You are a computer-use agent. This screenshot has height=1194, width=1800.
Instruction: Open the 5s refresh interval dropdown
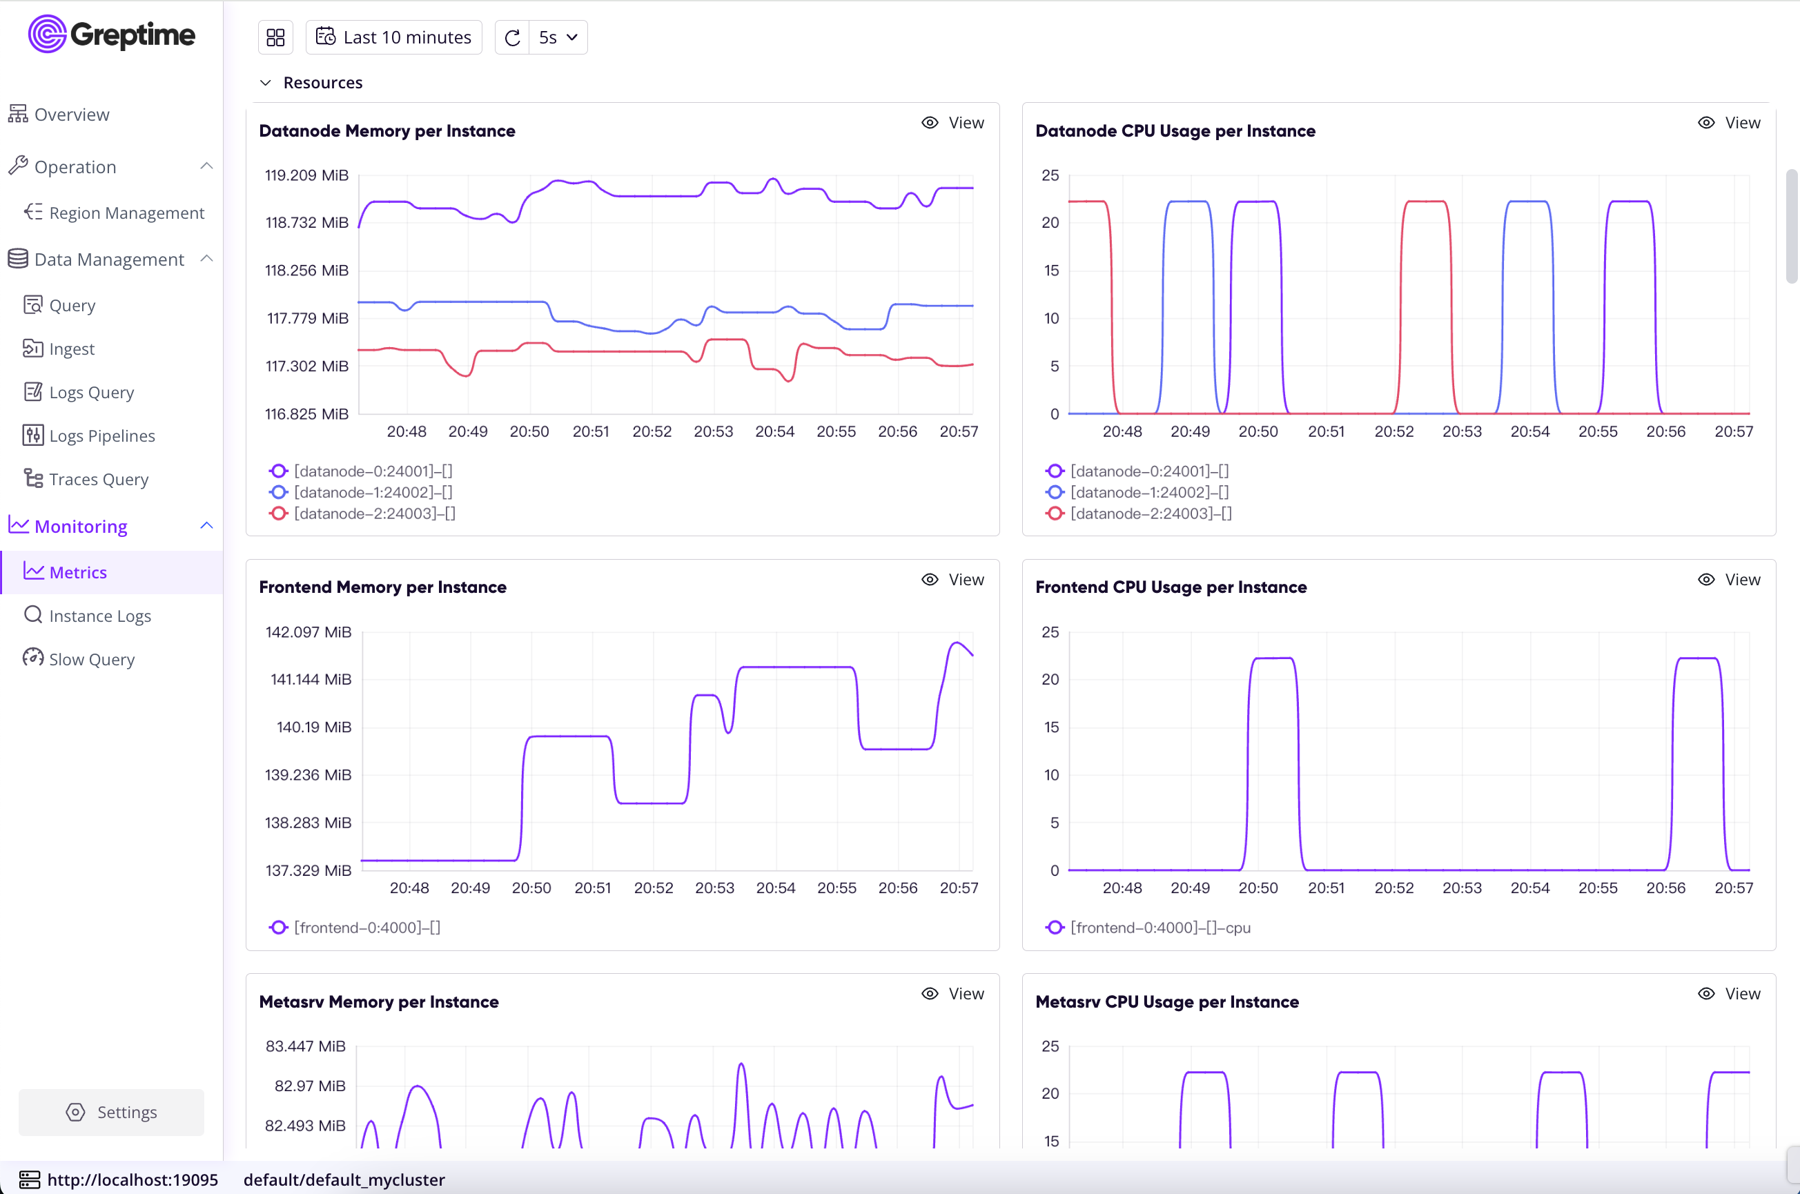pyautogui.click(x=558, y=37)
